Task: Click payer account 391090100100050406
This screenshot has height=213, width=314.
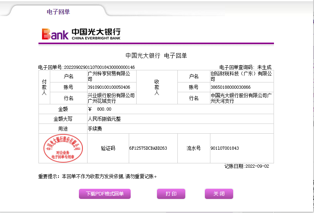Action: point(109,87)
